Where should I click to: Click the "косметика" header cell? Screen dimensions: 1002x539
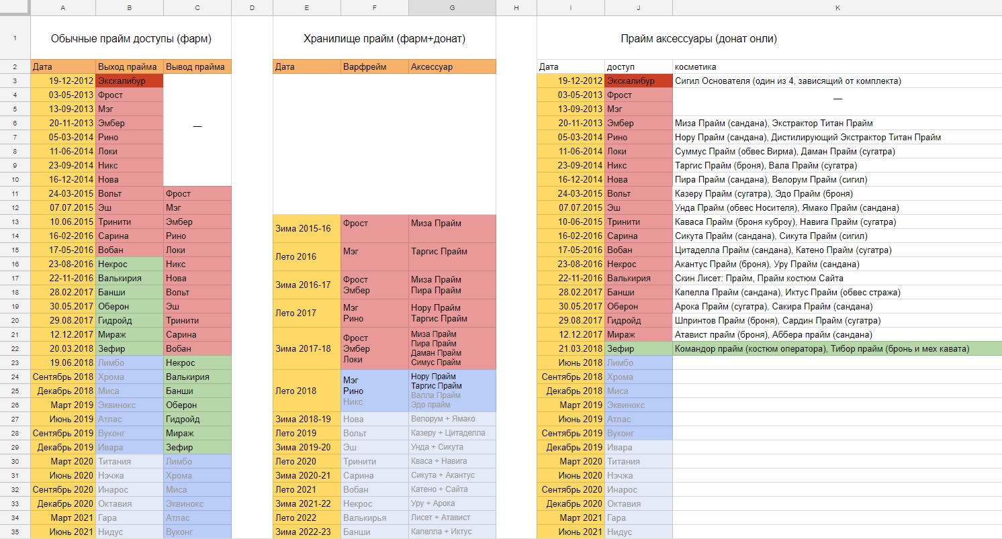pos(837,67)
